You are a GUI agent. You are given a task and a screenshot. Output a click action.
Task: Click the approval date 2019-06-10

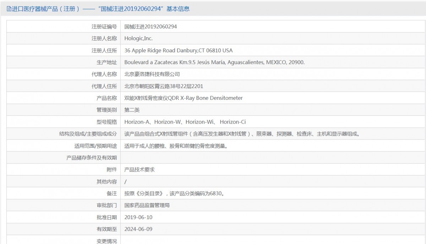[138, 217]
